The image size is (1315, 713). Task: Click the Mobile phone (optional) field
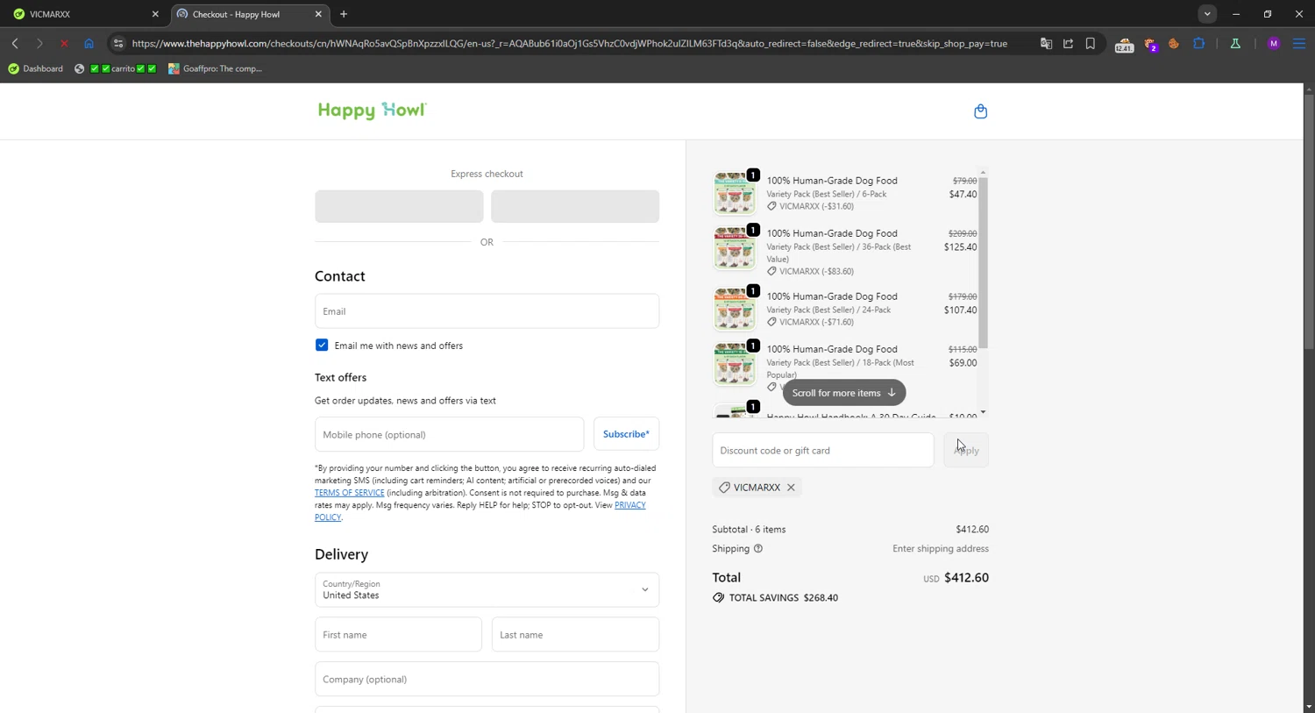click(449, 434)
